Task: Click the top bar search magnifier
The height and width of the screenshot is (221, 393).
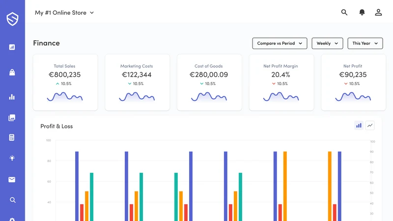Action: (x=344, y=12)
